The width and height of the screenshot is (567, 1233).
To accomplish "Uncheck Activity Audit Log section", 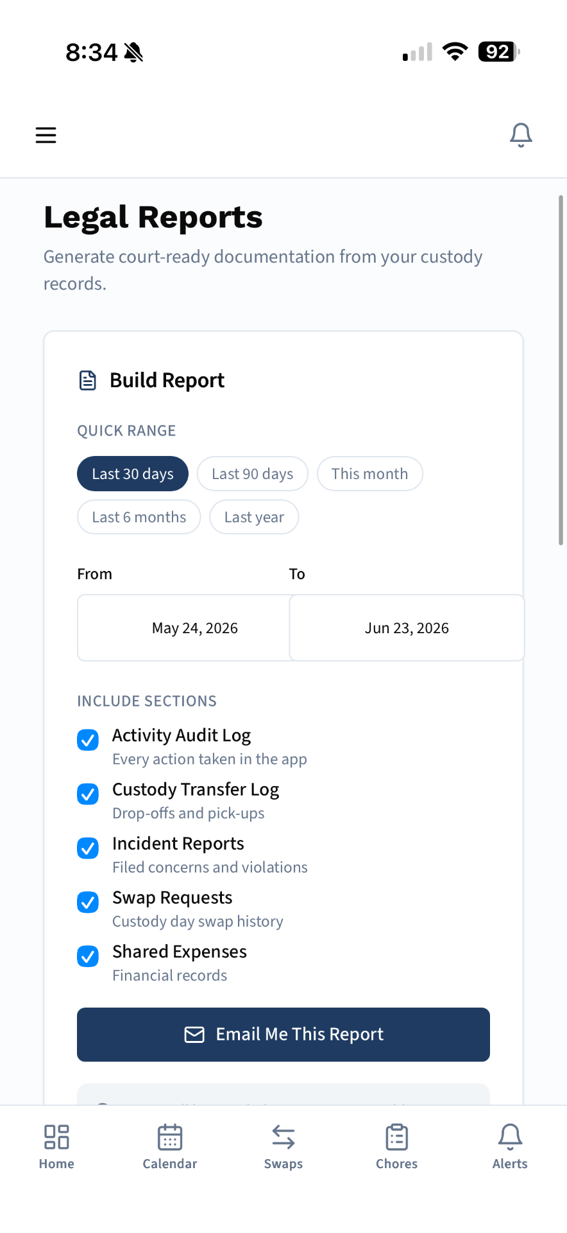I will (x=88, y=740).
